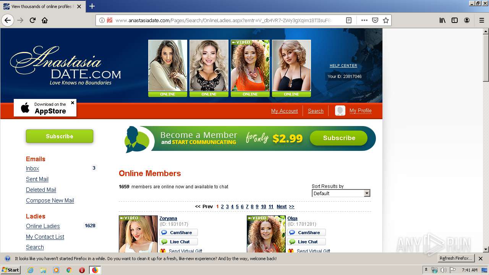The image size is (489, 275).
Task: Click the Next page link
Action: [282, 207]
